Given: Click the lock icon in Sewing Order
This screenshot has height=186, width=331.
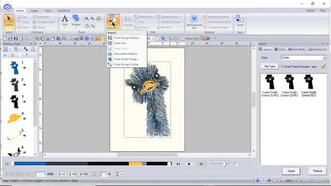Looking at the screenshot, I should pos(12,55).
